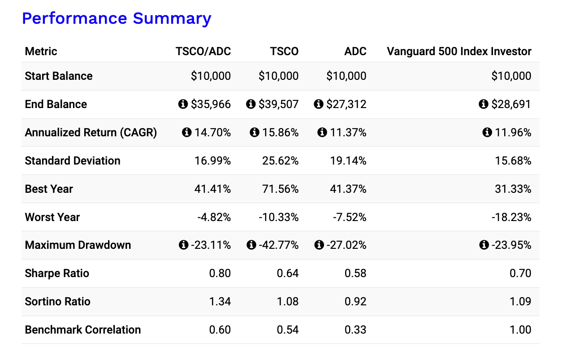Click the info icon beside Vanguard Maximum Drawdown

point(484,245)
